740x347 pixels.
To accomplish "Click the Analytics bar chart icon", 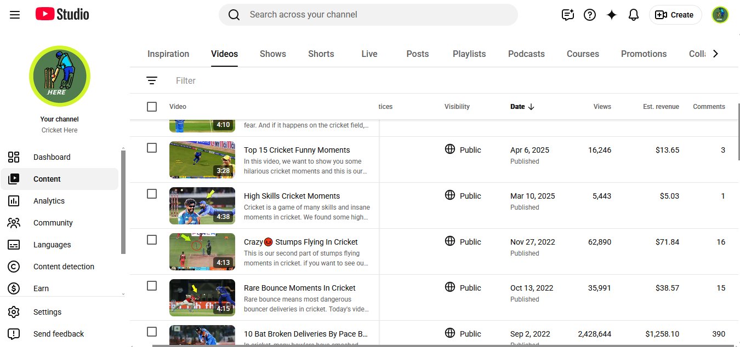I will tap(14, 201).
